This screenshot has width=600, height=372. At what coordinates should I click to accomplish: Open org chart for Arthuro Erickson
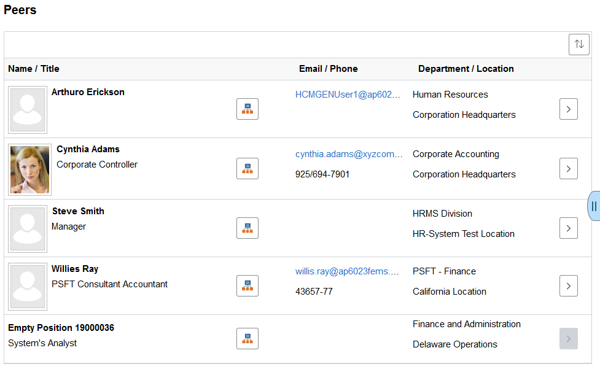click(247, 109)
